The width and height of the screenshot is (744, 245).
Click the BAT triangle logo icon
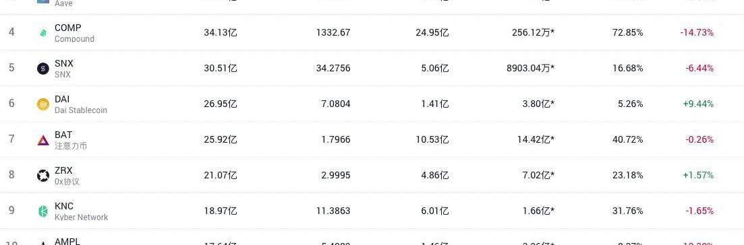[43, 140]
